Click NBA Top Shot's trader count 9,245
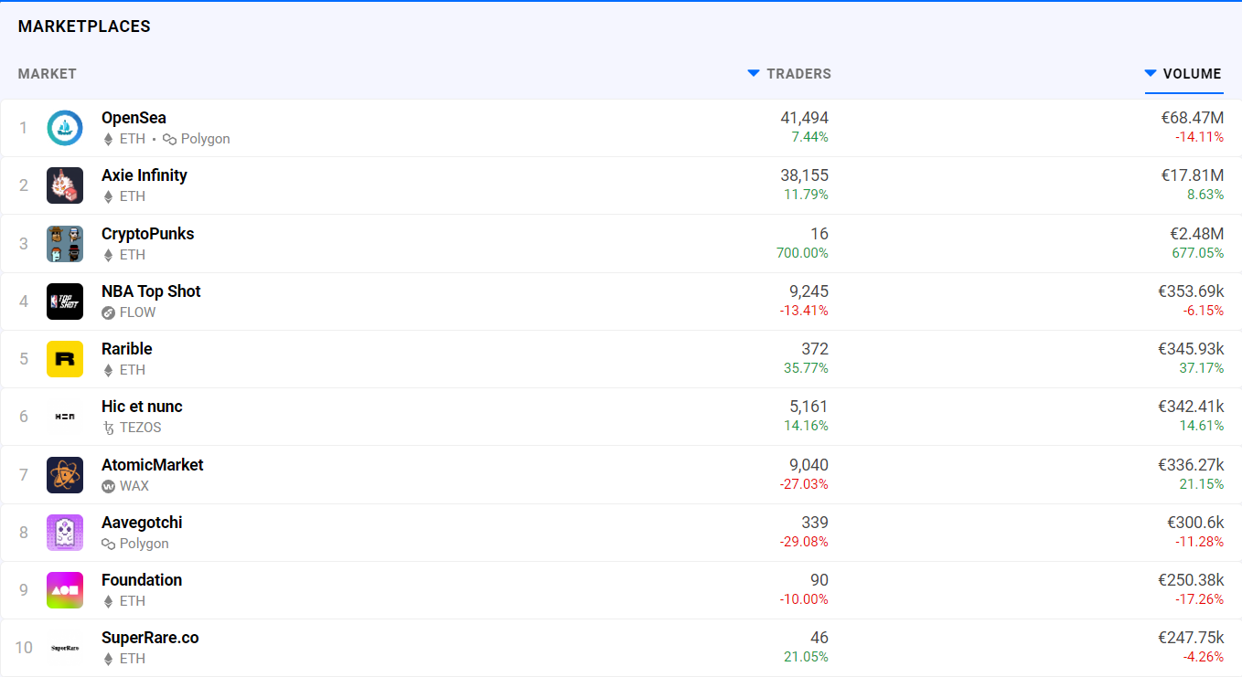 808,291
